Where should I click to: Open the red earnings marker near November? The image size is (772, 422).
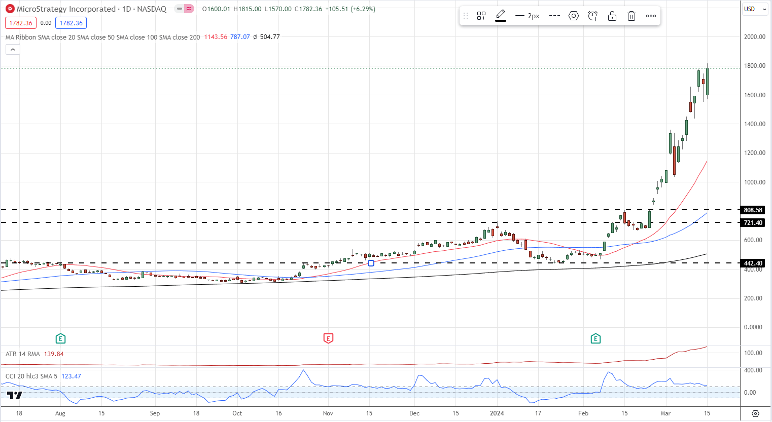[x=328, y=338]
